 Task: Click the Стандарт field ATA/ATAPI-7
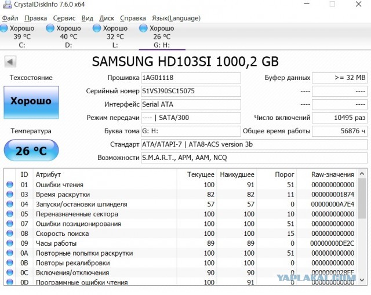tap(254, 144)
